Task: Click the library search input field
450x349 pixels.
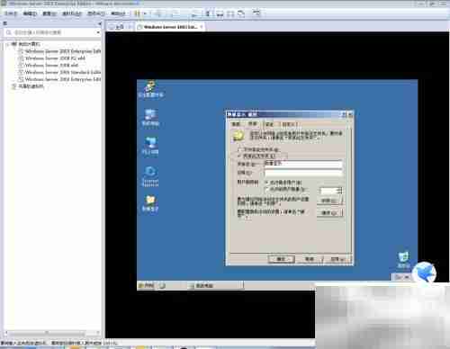Action: coord(51,32)
